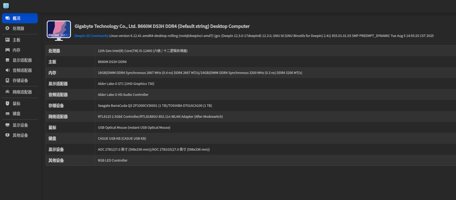
Task: Select 显示设备 in the sidebar list
Action: tap(20, 125)
